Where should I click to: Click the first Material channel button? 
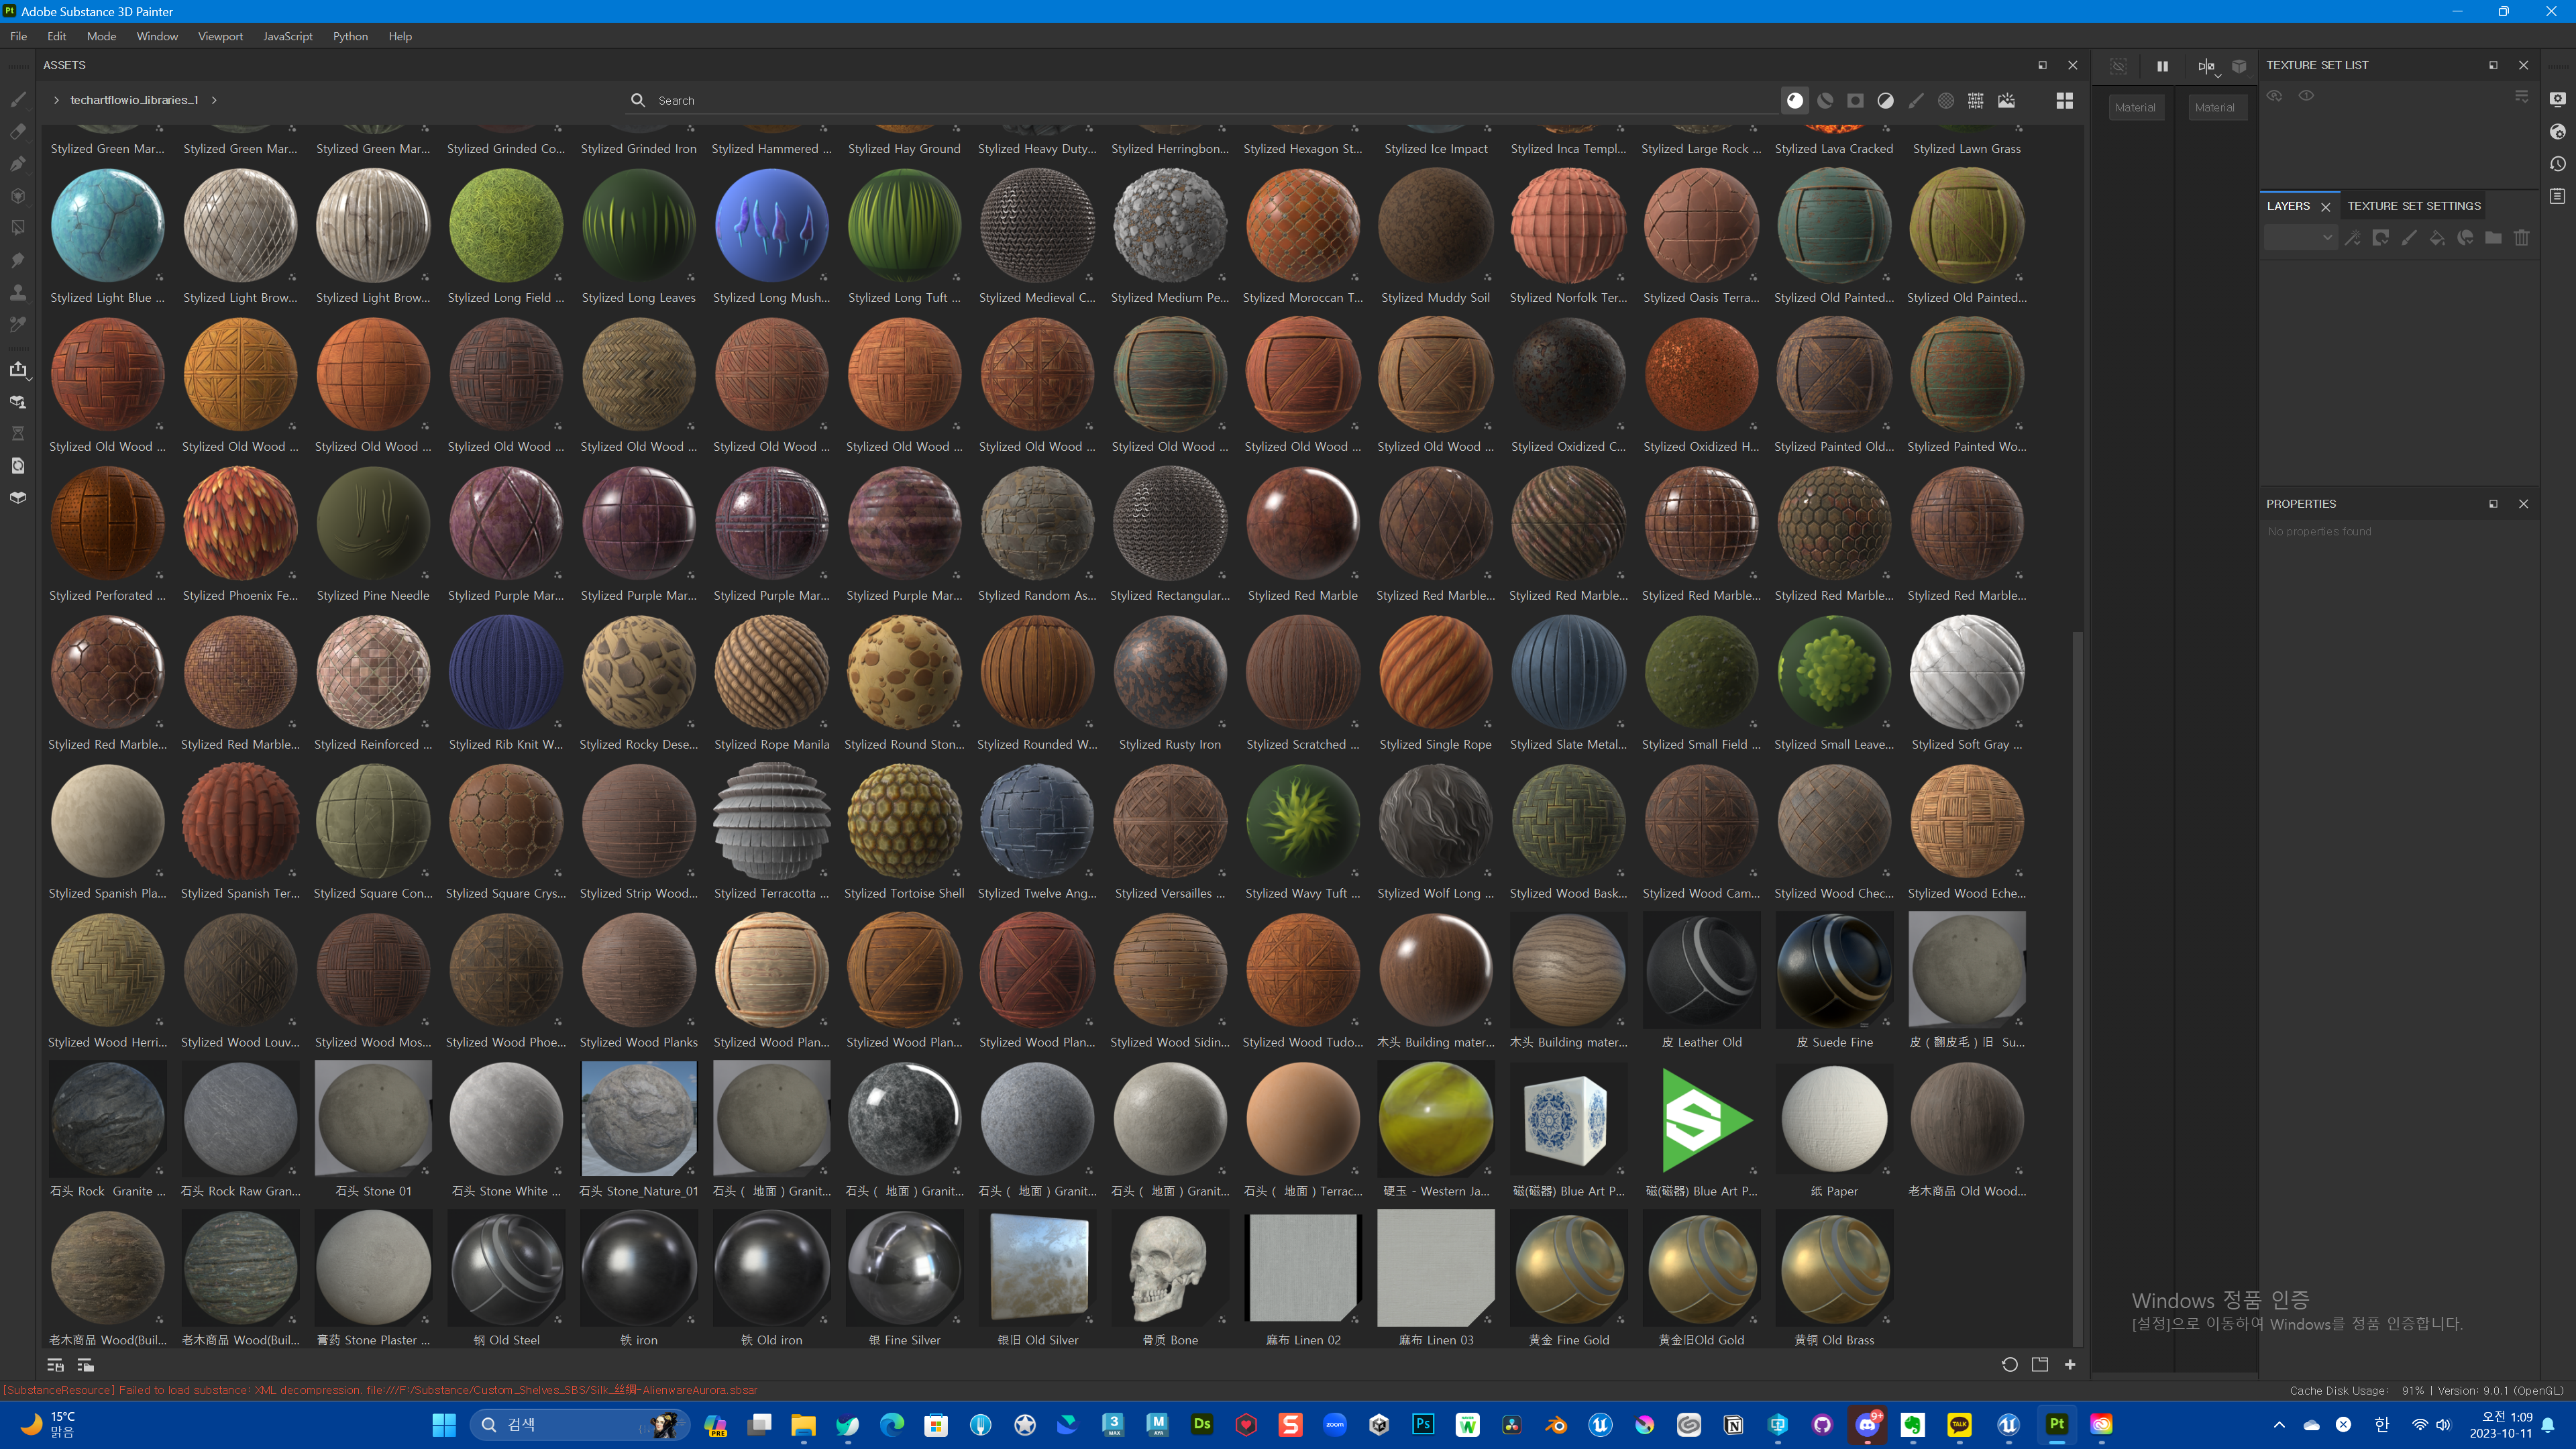click(x=2135, y=107)
